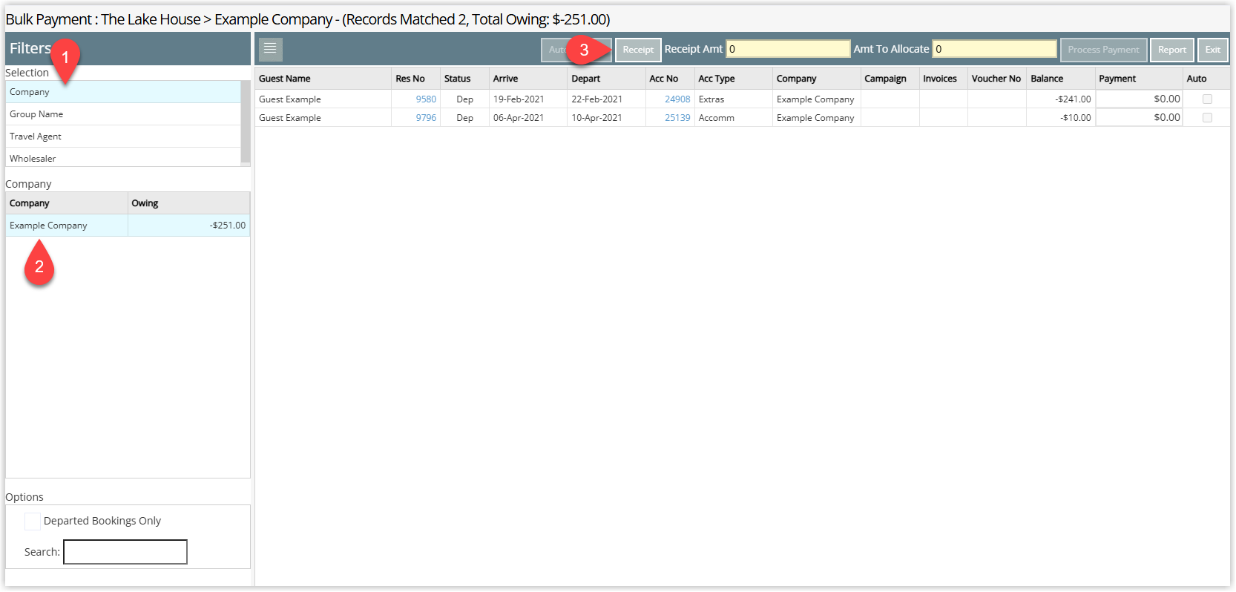Exit the Bulk Payment screen
The image size is (1236, 592).
point(1213,50)
